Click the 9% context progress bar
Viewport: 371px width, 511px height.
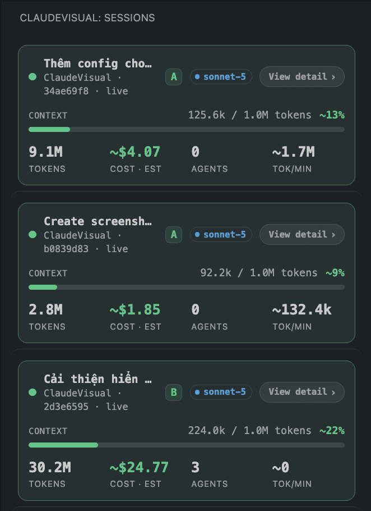pos(187,287)
